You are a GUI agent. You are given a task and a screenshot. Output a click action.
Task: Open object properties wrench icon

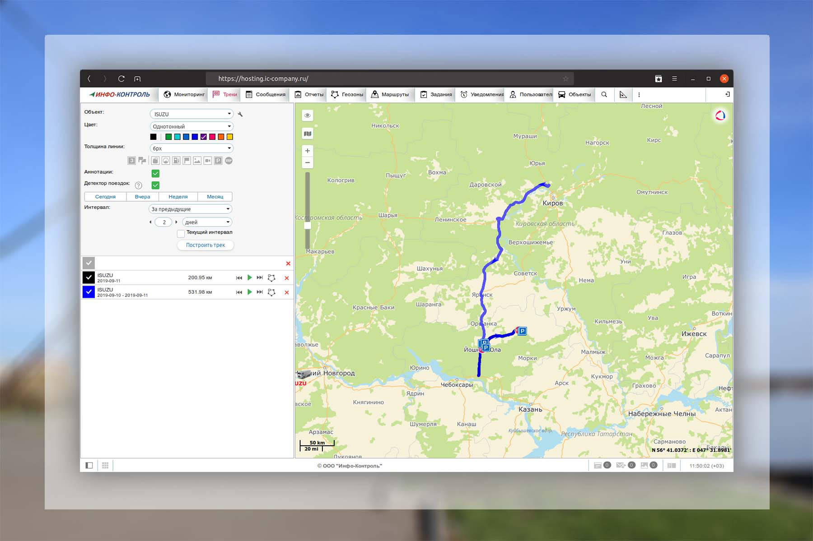pyautogui.click(x=240, y=114)
